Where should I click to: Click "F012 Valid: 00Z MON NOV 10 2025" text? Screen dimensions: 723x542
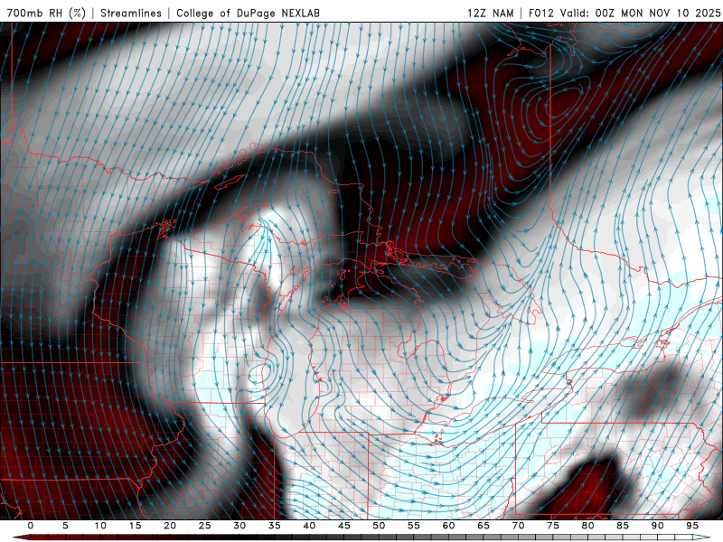pyautogui.click(x=624, y=13)
